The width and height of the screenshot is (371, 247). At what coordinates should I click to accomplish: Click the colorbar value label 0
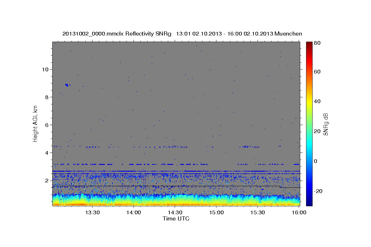316,161
